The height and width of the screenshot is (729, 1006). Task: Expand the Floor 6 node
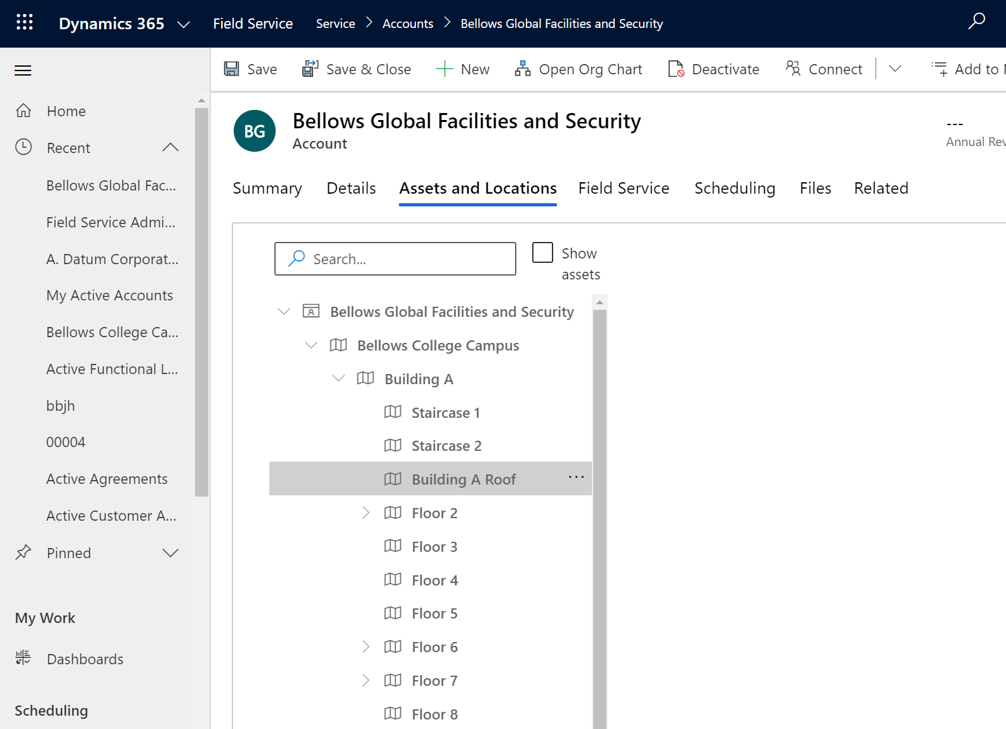pyautogui.click(x=366, y=646)
